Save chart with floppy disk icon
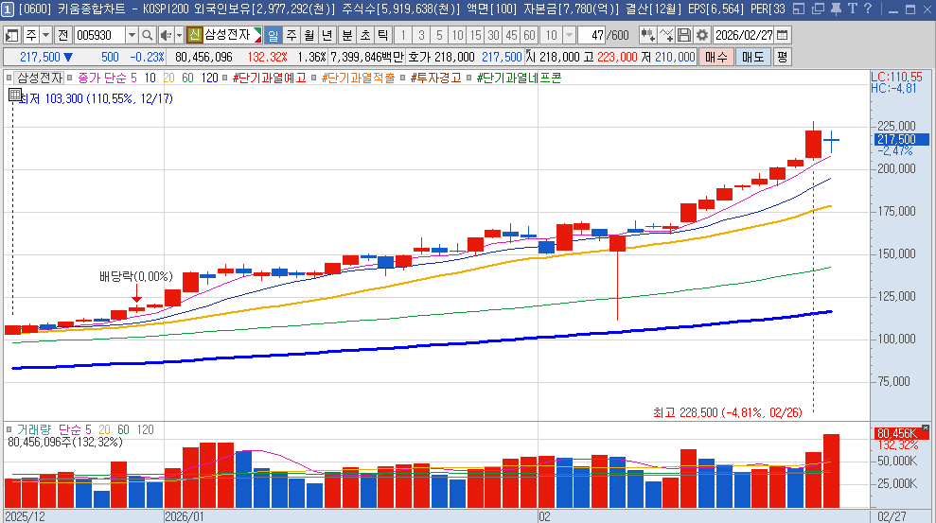This screenshot has width=936, height=523. click(685, 35)
